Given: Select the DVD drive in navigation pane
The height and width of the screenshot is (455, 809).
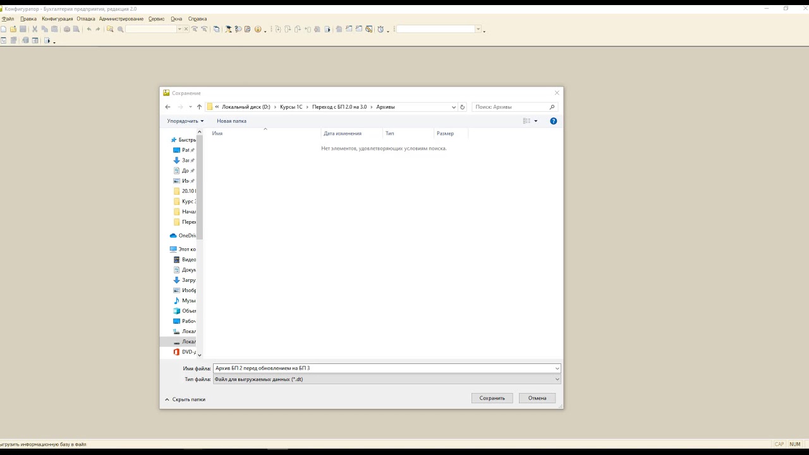Looking at the screenshot, I should pyautogui.click(x=185, y=351).
